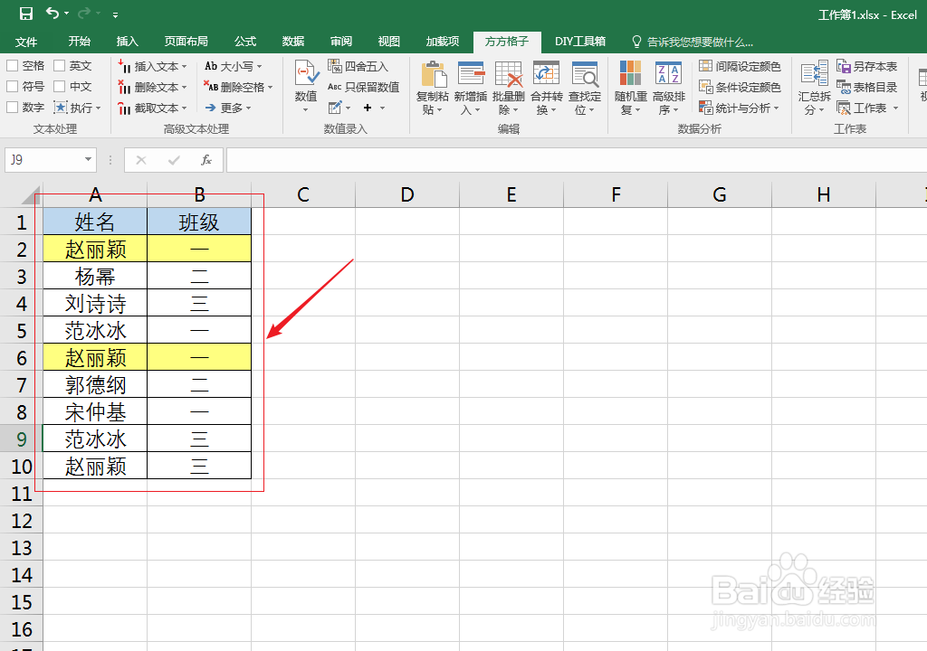Click 表格目录 icon
Screen dimensions: 927x651
[x=843, y=87]
